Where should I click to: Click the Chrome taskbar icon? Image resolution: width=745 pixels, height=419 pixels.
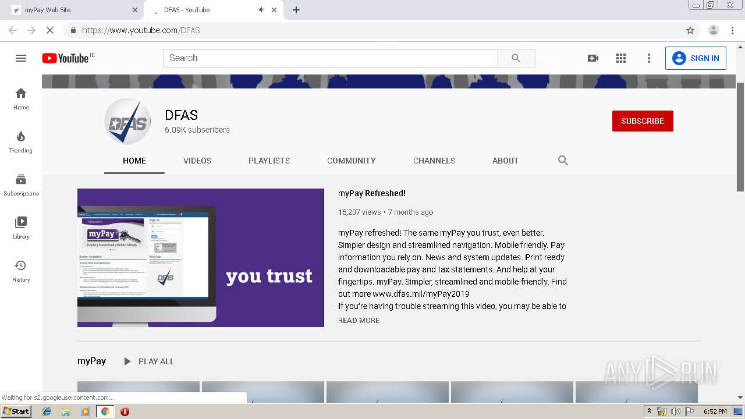point(105,411)
